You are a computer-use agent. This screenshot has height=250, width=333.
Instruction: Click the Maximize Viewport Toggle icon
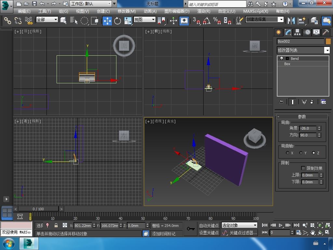click(x=327, y=232)
